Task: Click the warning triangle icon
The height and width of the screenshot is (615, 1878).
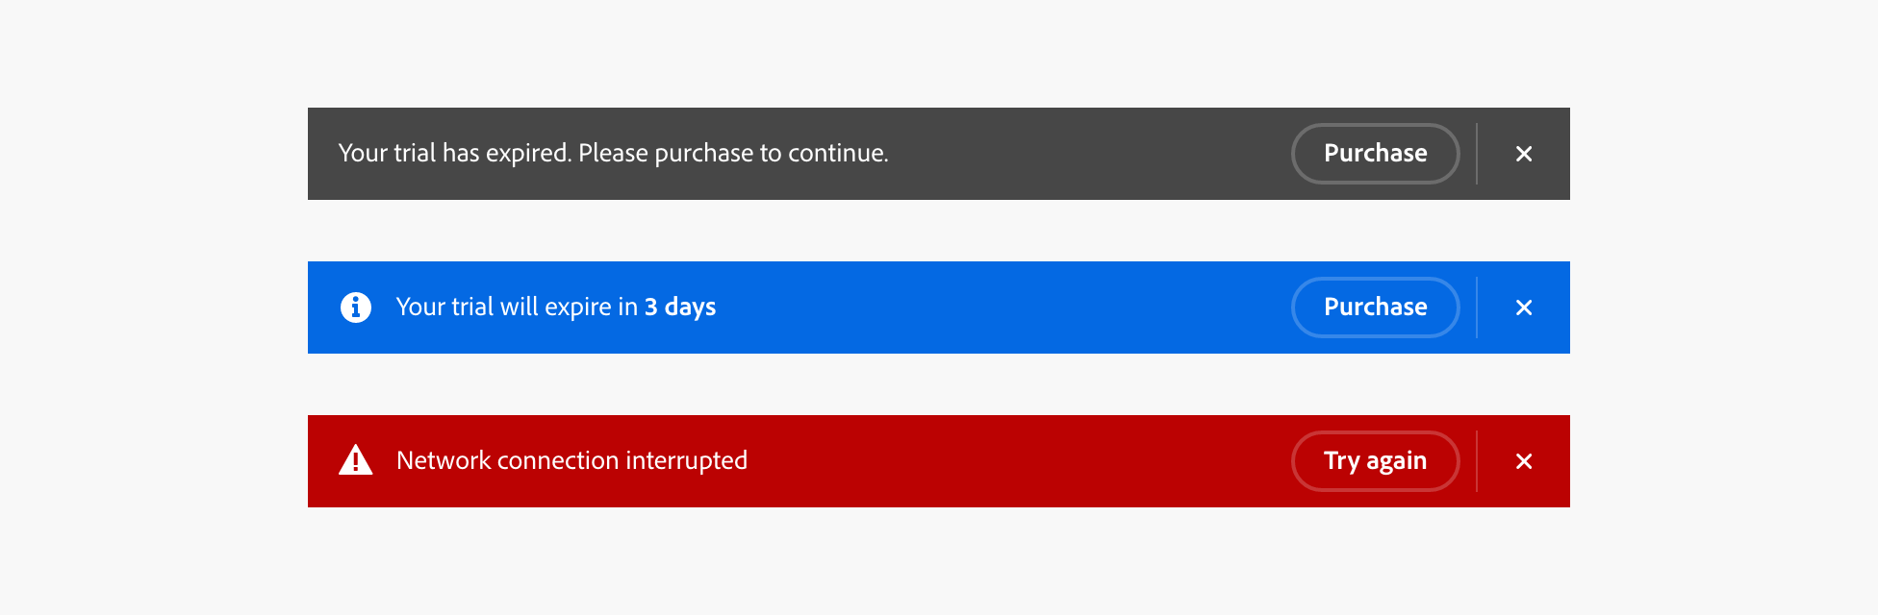Action: tap(356, 460)
